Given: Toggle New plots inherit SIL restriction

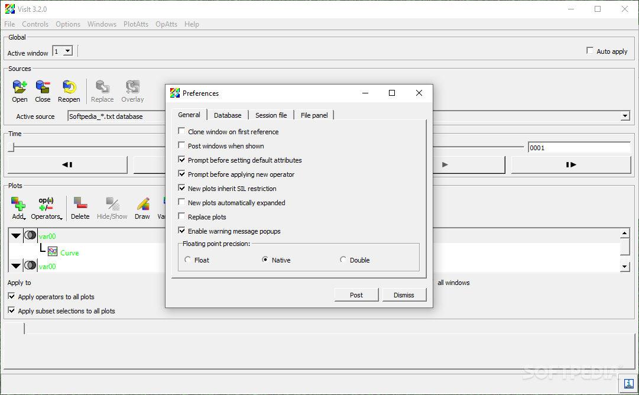Looking at the screenshot, I should (x=181, y=188).
